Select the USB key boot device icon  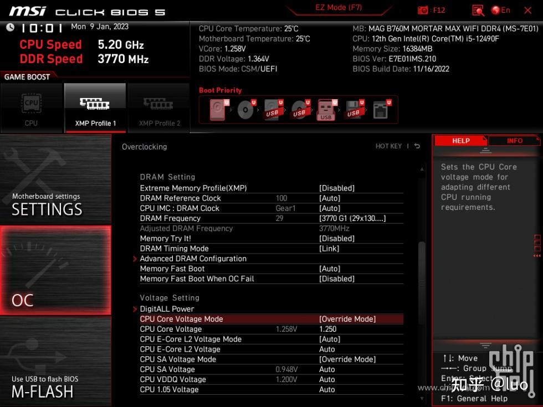326,110
